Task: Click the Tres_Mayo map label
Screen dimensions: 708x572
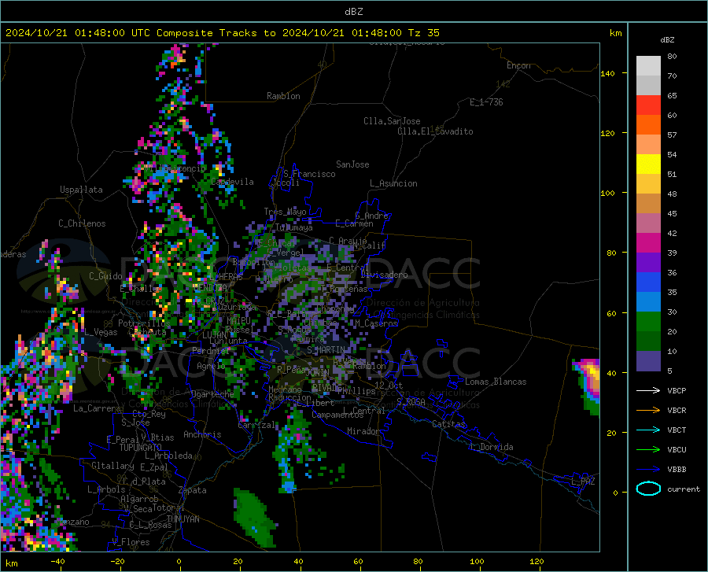Action: (285, 212)
